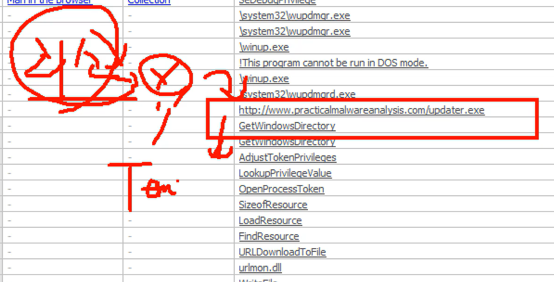Open the '!This program cannot be run in DOS mode.' link
Image resolution: width=554 pixels, height=282 pixels.
333,63
